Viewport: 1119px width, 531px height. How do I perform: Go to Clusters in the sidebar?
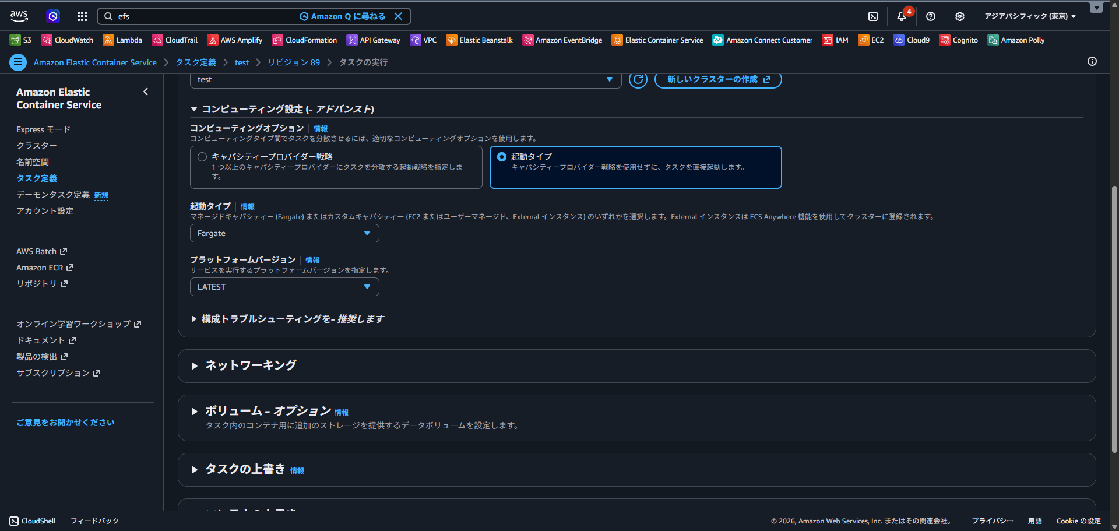pyautogui.click(x=37, y=146)
